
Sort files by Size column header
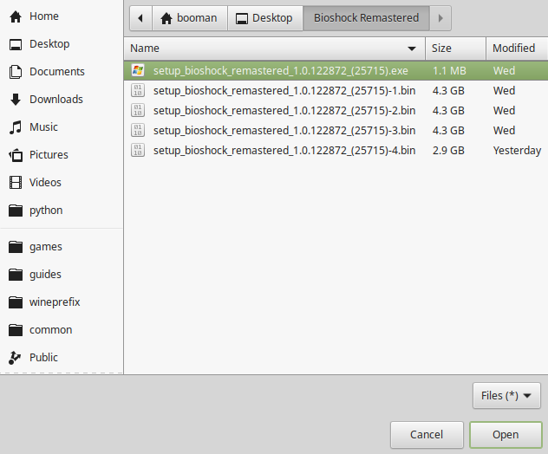pos(455,49)
